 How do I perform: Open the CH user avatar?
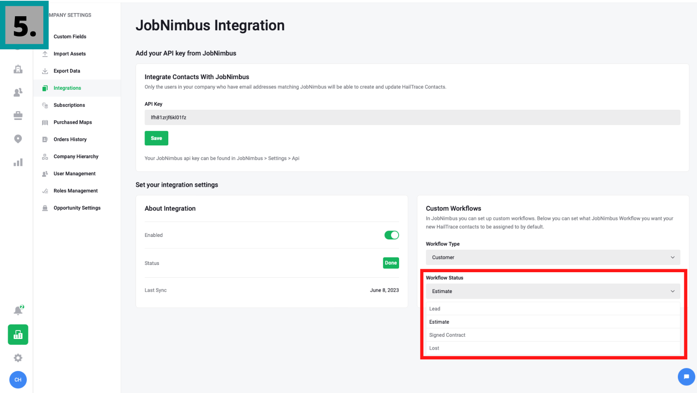[x=18, y=380]
